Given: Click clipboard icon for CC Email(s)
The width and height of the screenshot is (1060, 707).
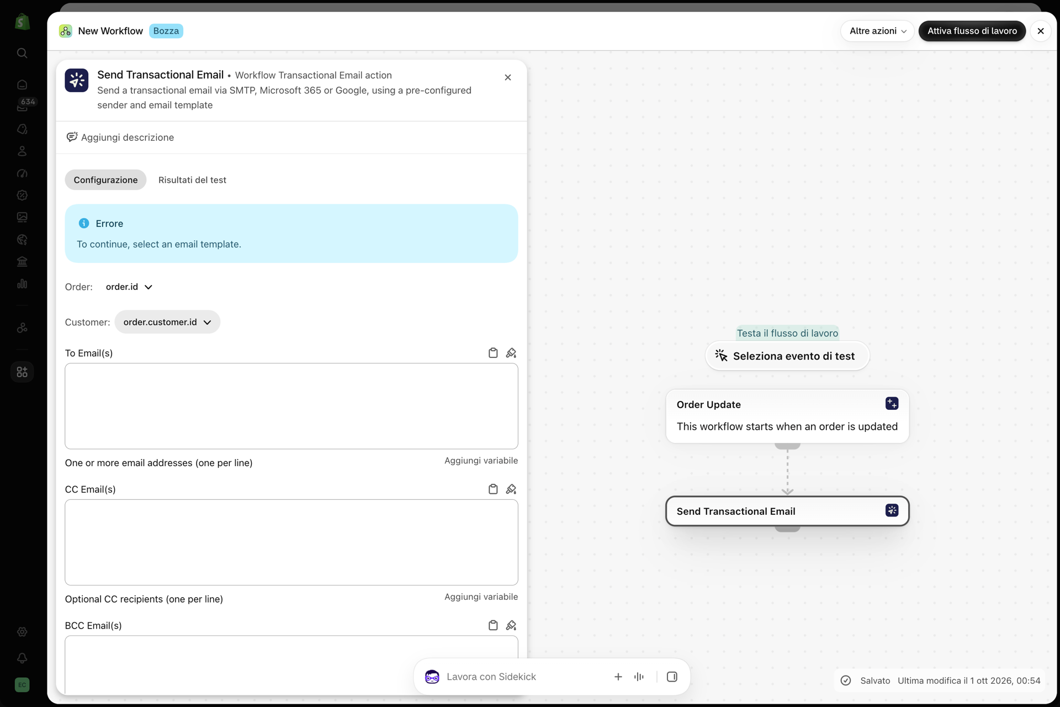Looking at the screenshot, I should [x=493, y=489].
